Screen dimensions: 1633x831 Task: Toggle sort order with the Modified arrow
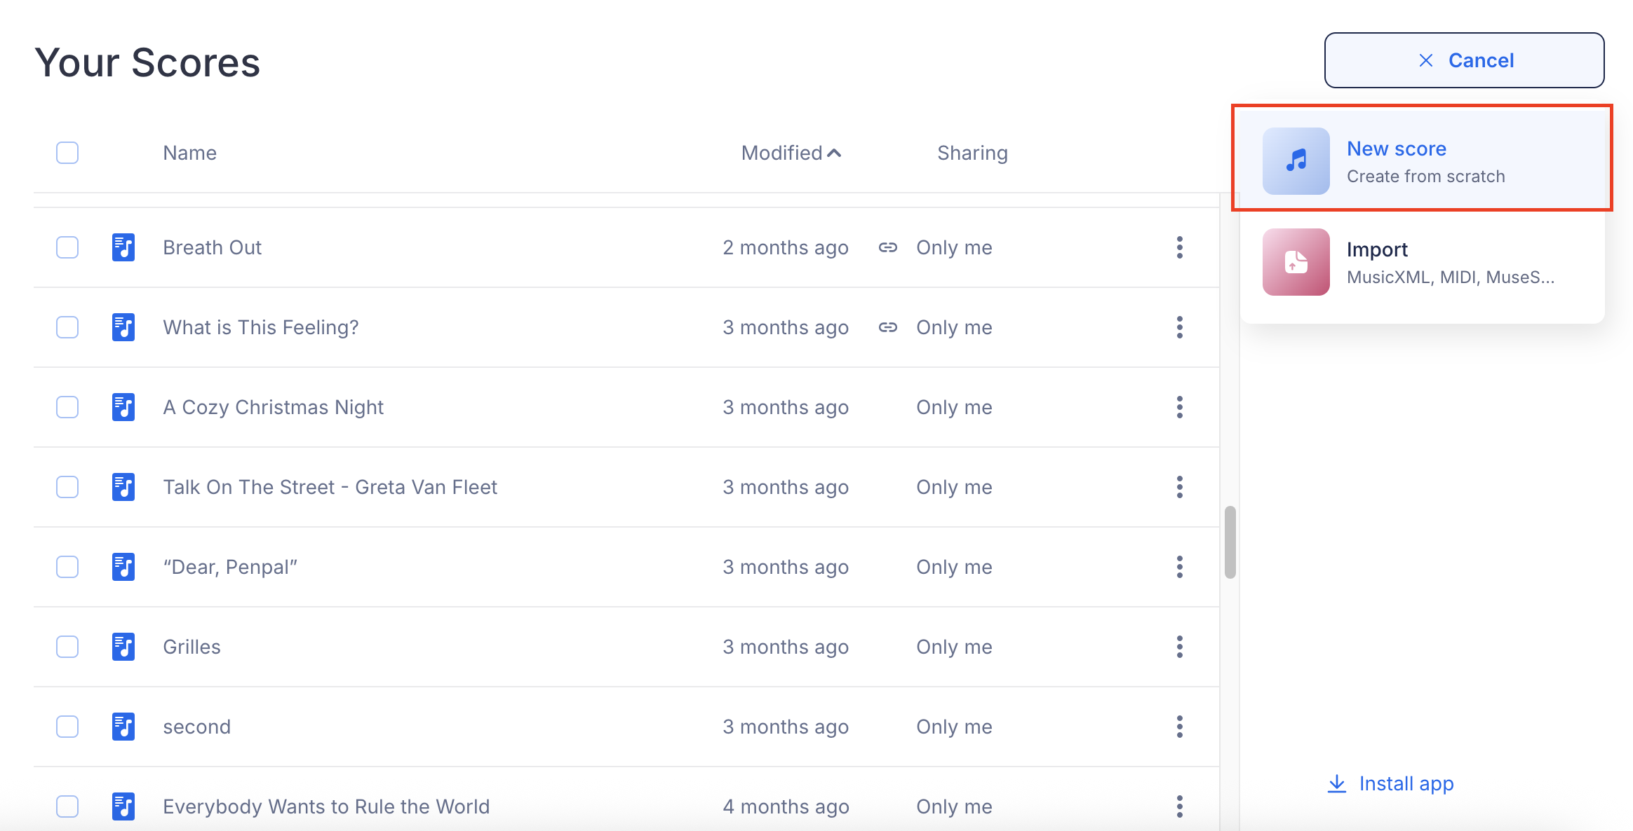pos(834,153)
